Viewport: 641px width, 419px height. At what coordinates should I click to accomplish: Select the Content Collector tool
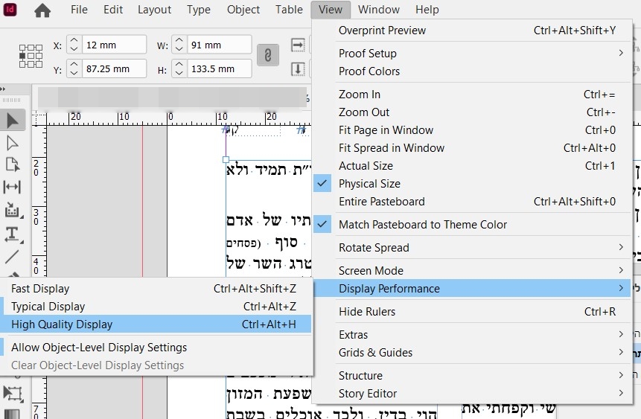coord(12,210)
